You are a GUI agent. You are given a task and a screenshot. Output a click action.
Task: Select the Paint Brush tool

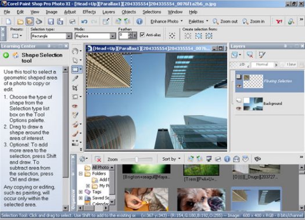click(x=75, y=124)
